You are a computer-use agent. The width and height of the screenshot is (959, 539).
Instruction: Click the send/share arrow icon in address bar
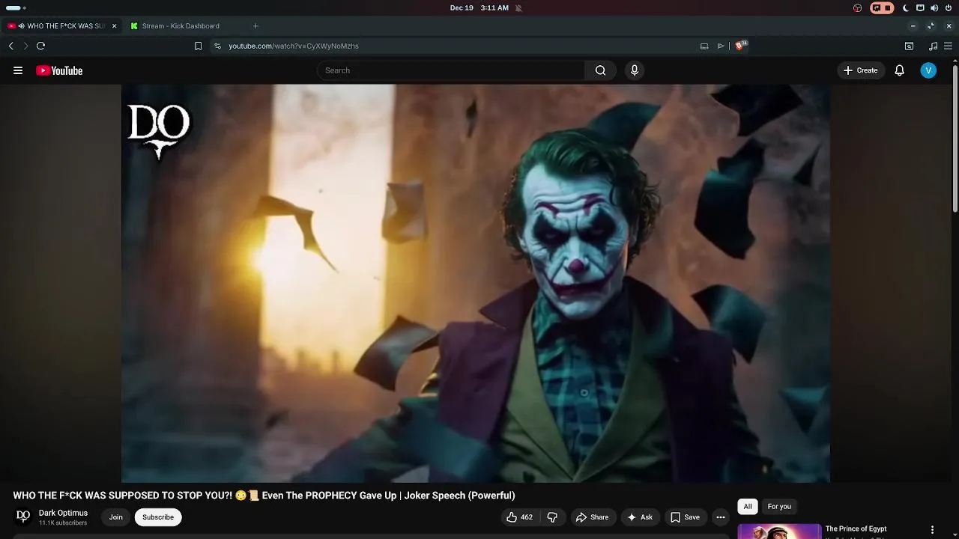(x=721, y=46)
